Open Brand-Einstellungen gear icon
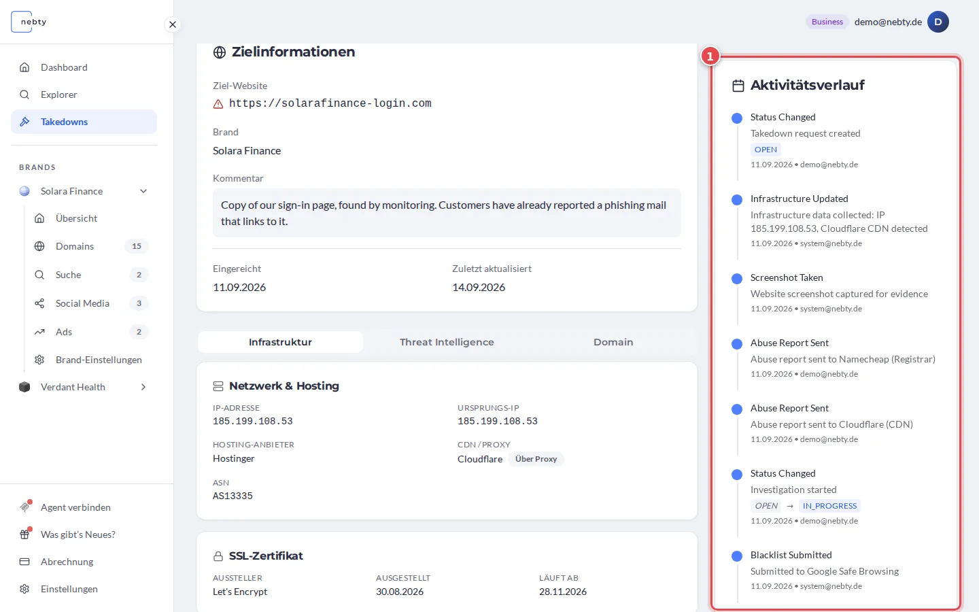Viewport: 979px width, 612px height. point(39,360)
